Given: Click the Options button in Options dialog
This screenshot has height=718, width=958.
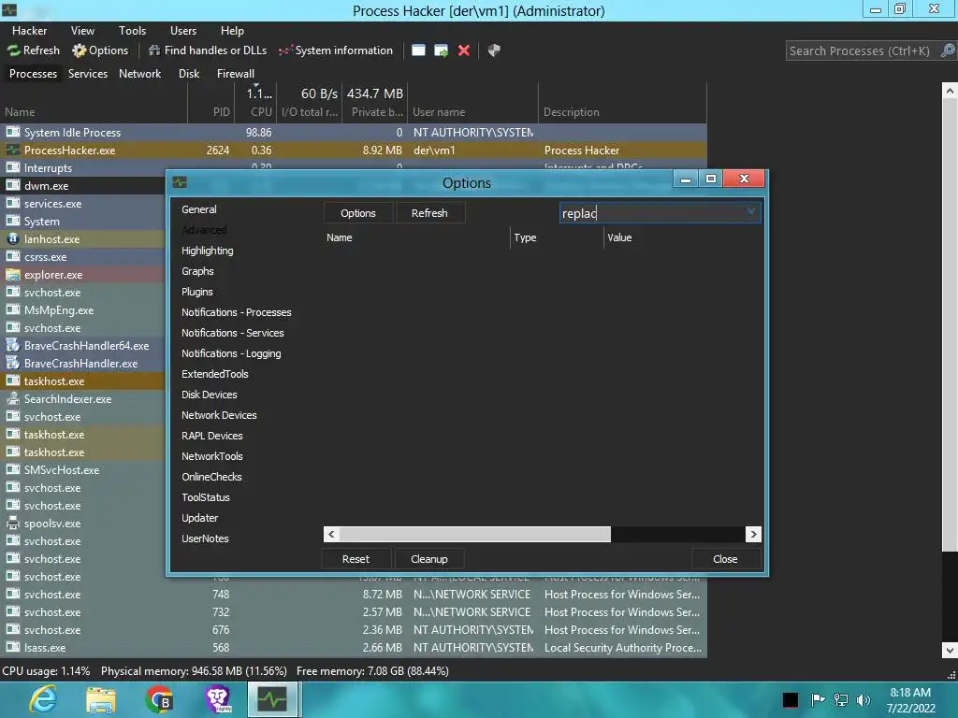Looking at the screenshot, I should [358, 213].
